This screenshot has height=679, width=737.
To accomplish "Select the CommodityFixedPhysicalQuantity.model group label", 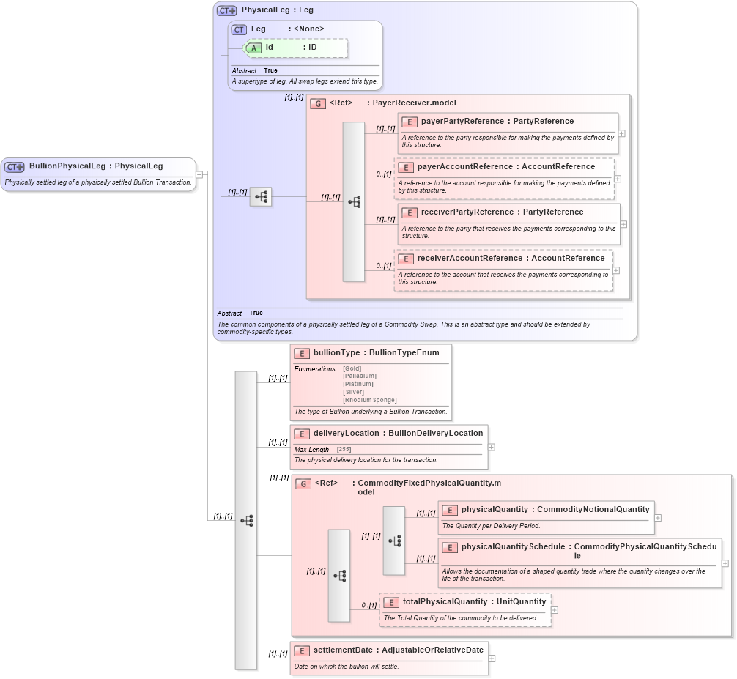I will click(429, 487).
